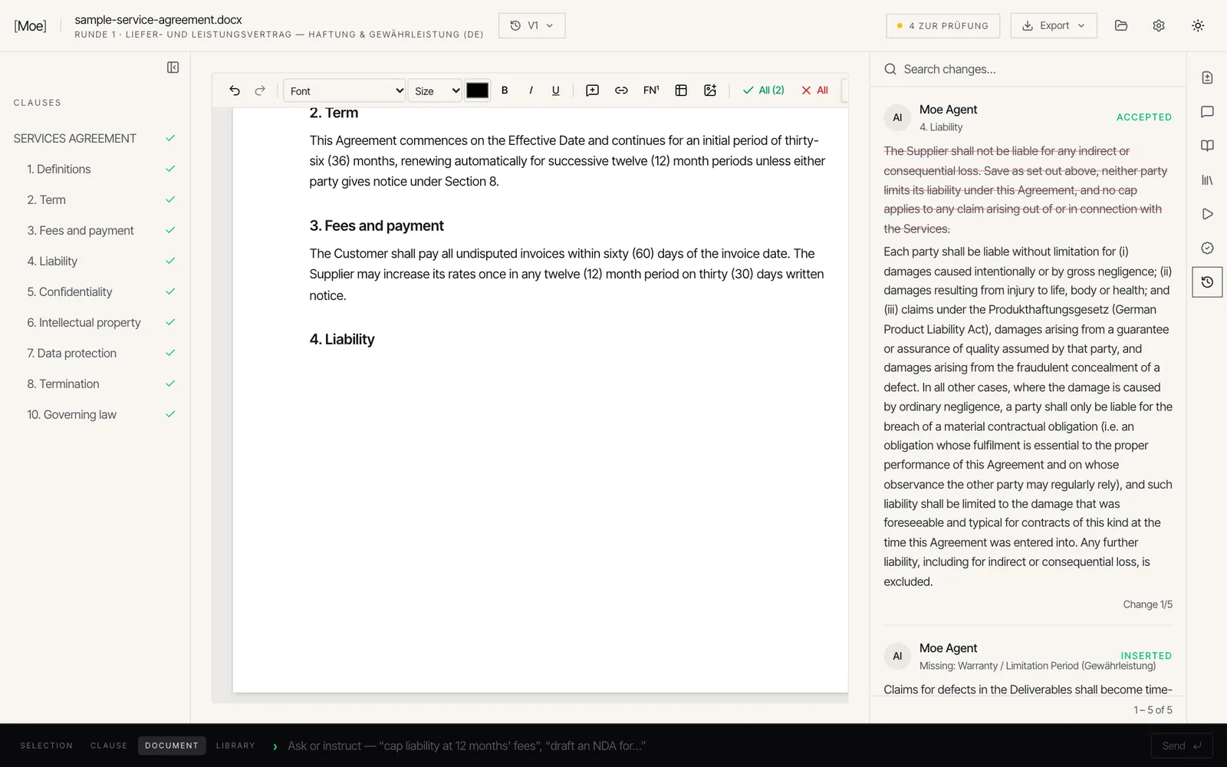Toggle light/dark theme
Image resolution: width=1227 pixels, height=767 pixels.
coord(1198,25)
